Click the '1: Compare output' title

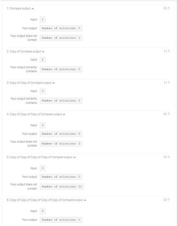pyautogui.click(x=19, y=9)
